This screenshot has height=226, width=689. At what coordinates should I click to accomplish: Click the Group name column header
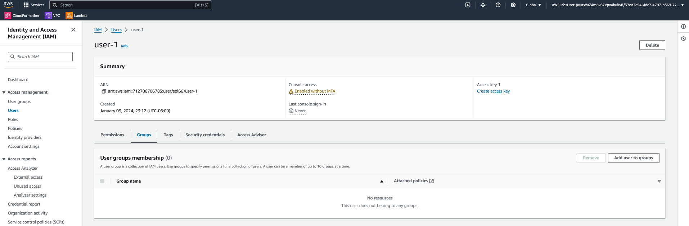pos(129,181)
